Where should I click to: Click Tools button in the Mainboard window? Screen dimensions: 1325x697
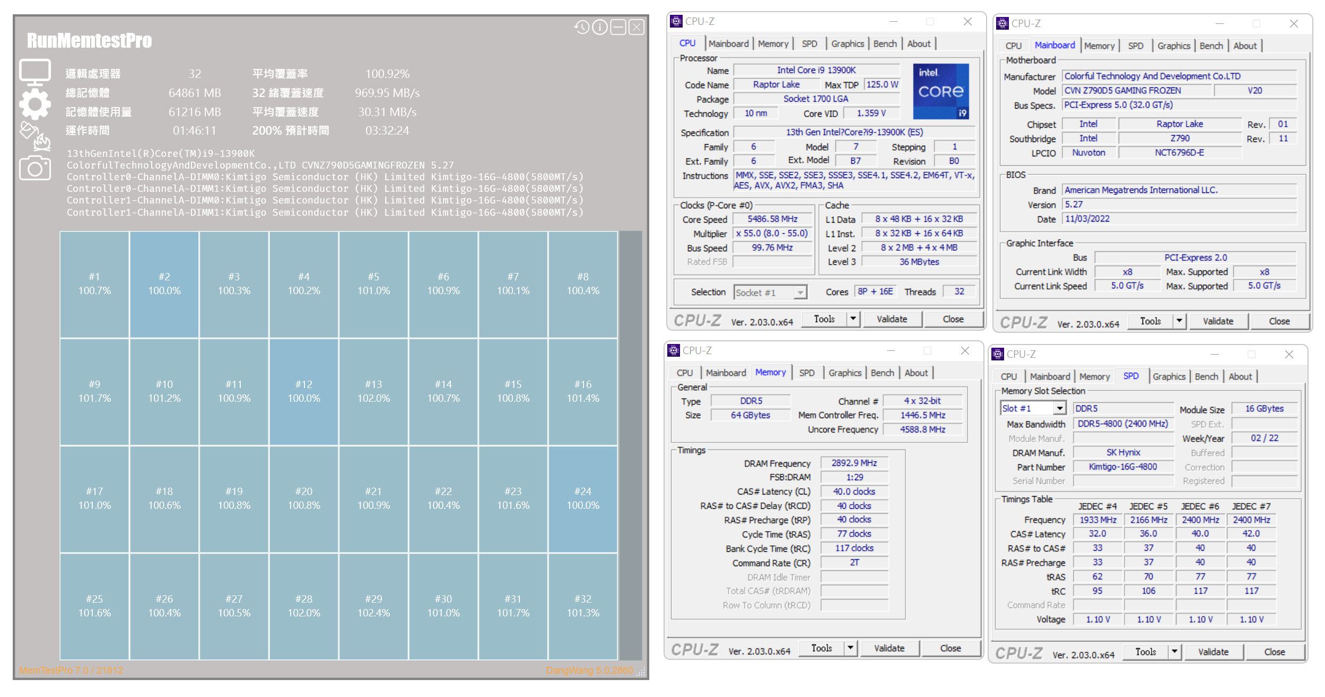coord(1150,321)
